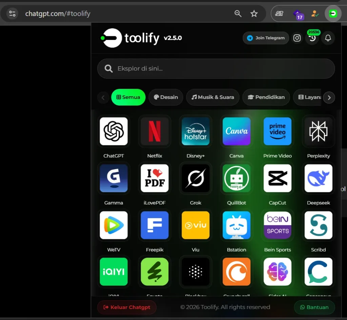The image size is (347, 320).
Task: Click the toolify logo in the header
Action: (x=130, y=38)
